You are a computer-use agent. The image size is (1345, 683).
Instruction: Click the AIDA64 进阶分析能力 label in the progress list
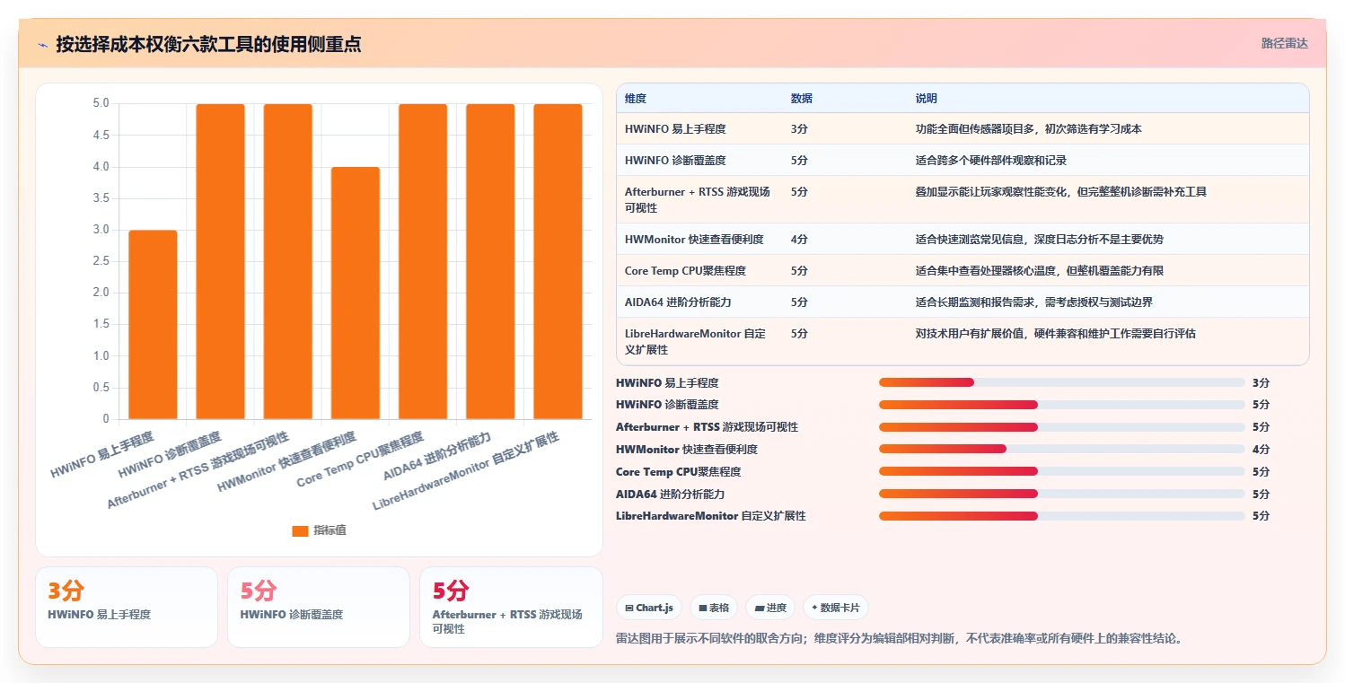670,494
